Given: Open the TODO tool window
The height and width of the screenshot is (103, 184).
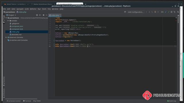Looking at the screenshot, I should pyautogui.click(x=37, y=101).
